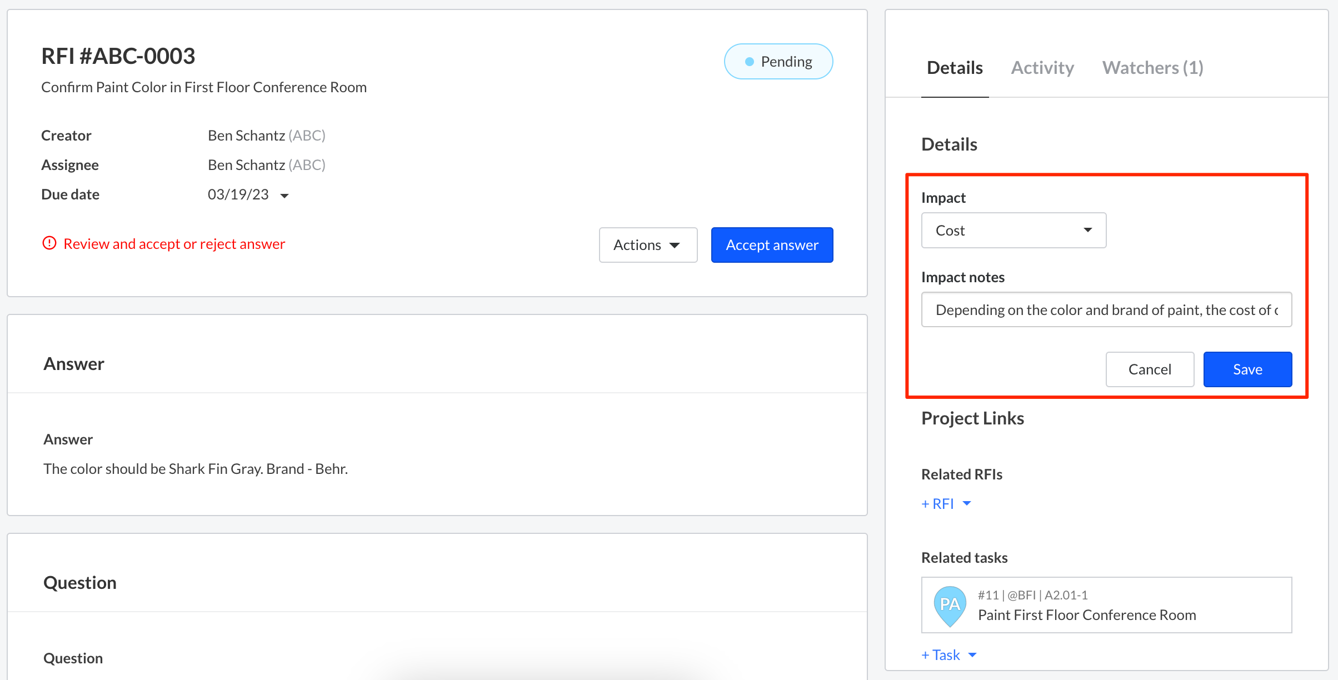Open the Actions dropdown menu
Viewport: 1338px width, 680px height.
coord(648,245)
